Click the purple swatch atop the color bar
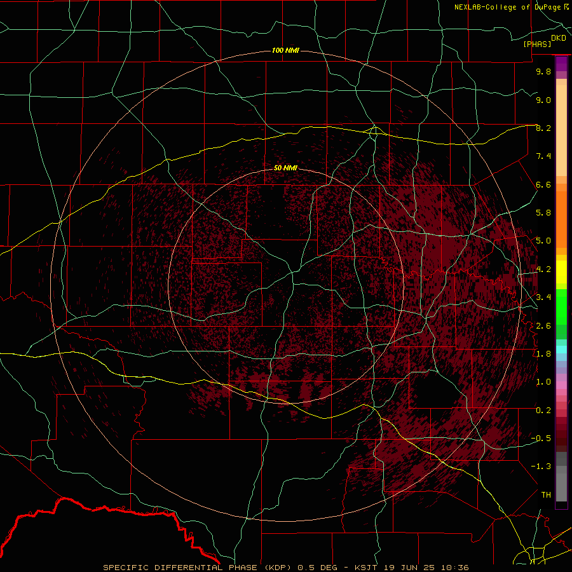The height and width of the screenshot is (572, 572). tap(561, 64)
